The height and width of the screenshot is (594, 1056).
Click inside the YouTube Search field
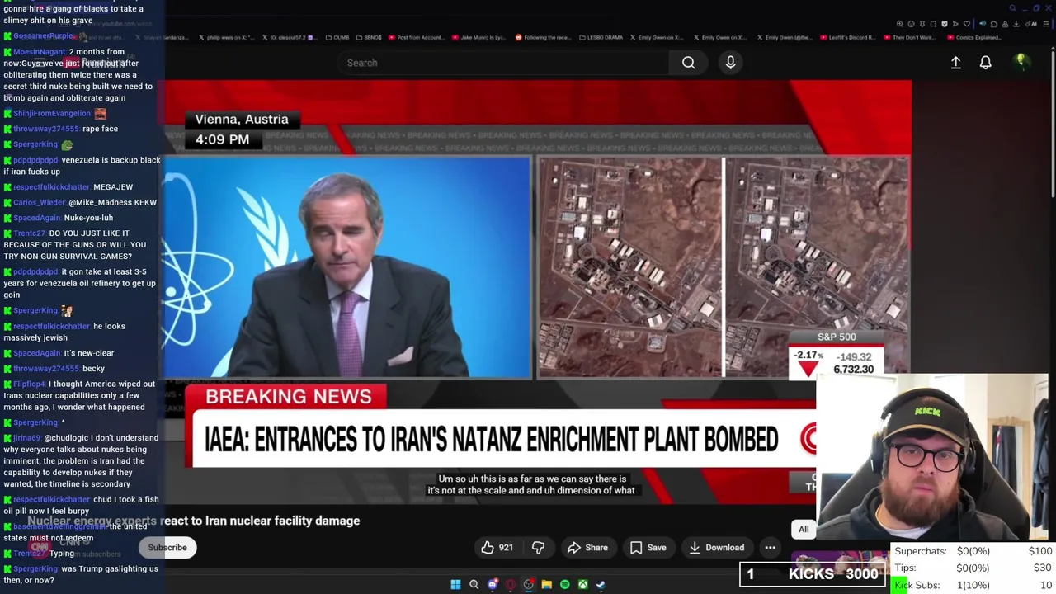click(x=503, y=63)
